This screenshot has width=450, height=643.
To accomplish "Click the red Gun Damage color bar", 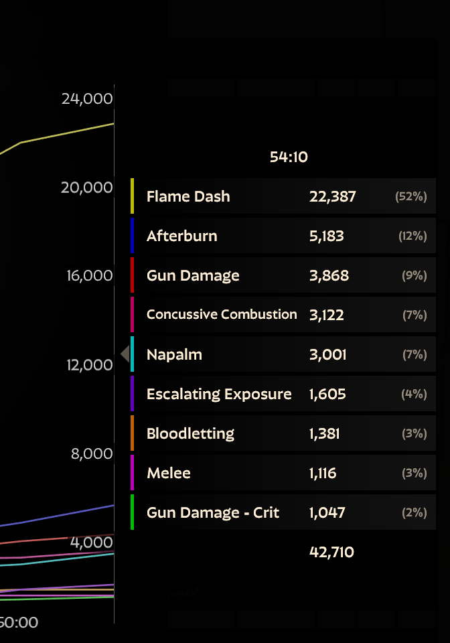I will tap(132, 275).
